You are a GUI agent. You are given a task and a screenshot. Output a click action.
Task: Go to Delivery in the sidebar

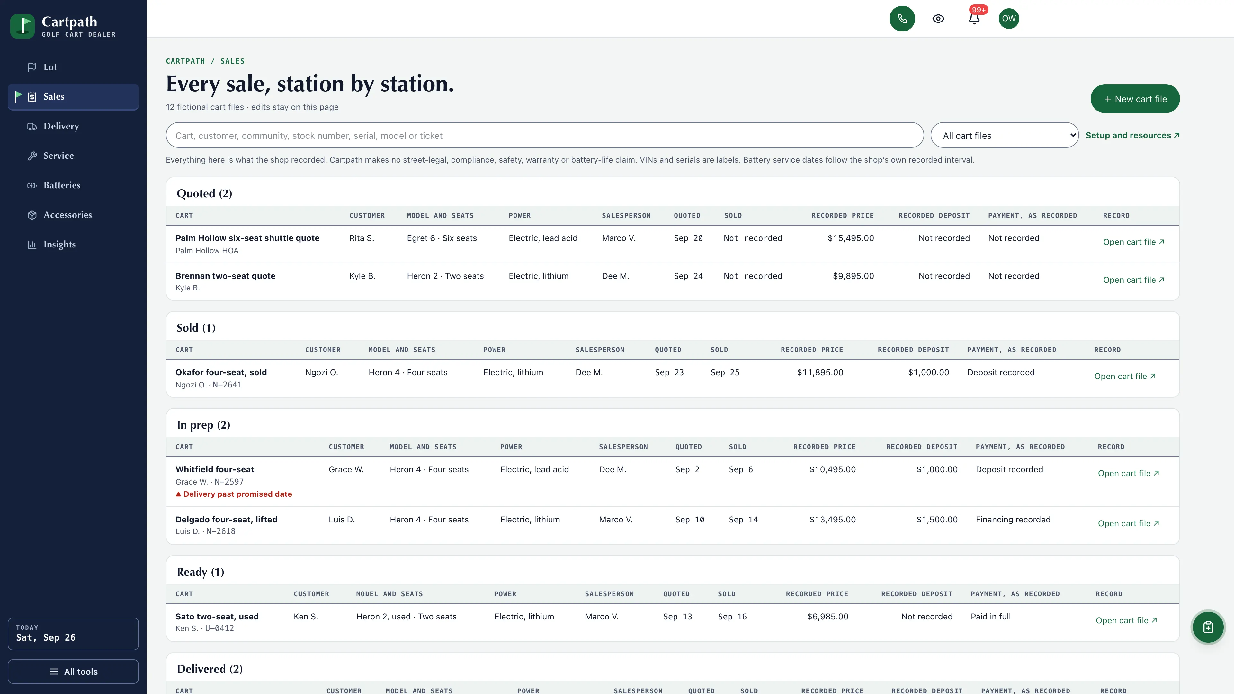[x=73, y=126]
